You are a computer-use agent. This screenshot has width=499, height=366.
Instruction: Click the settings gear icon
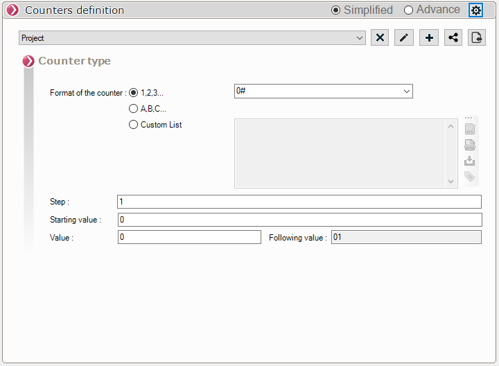[475, 10]
